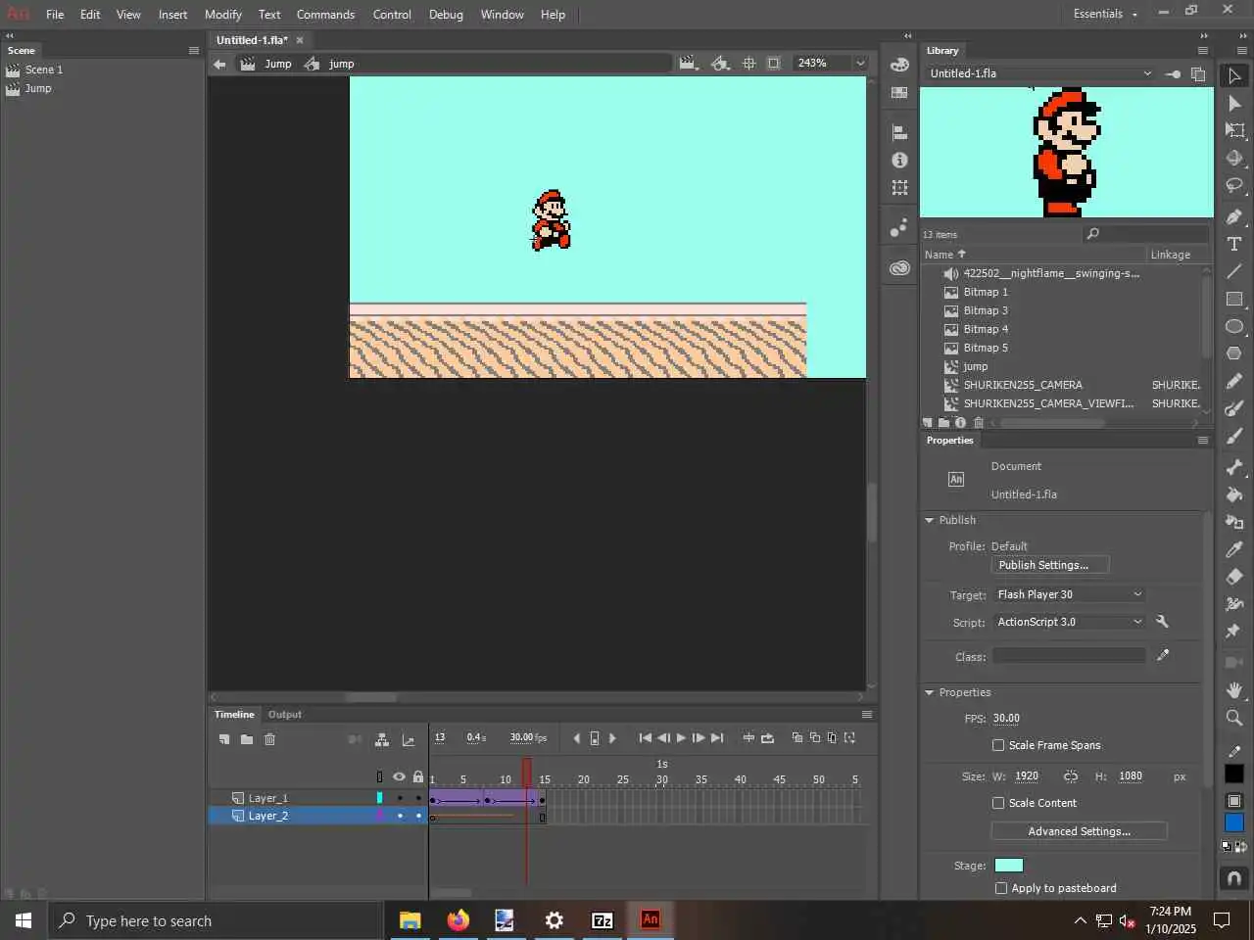The height and width of the screenshot is (940, 1254).
Task: Click the Stage color swatch
Action: [x=1009, y=866]
